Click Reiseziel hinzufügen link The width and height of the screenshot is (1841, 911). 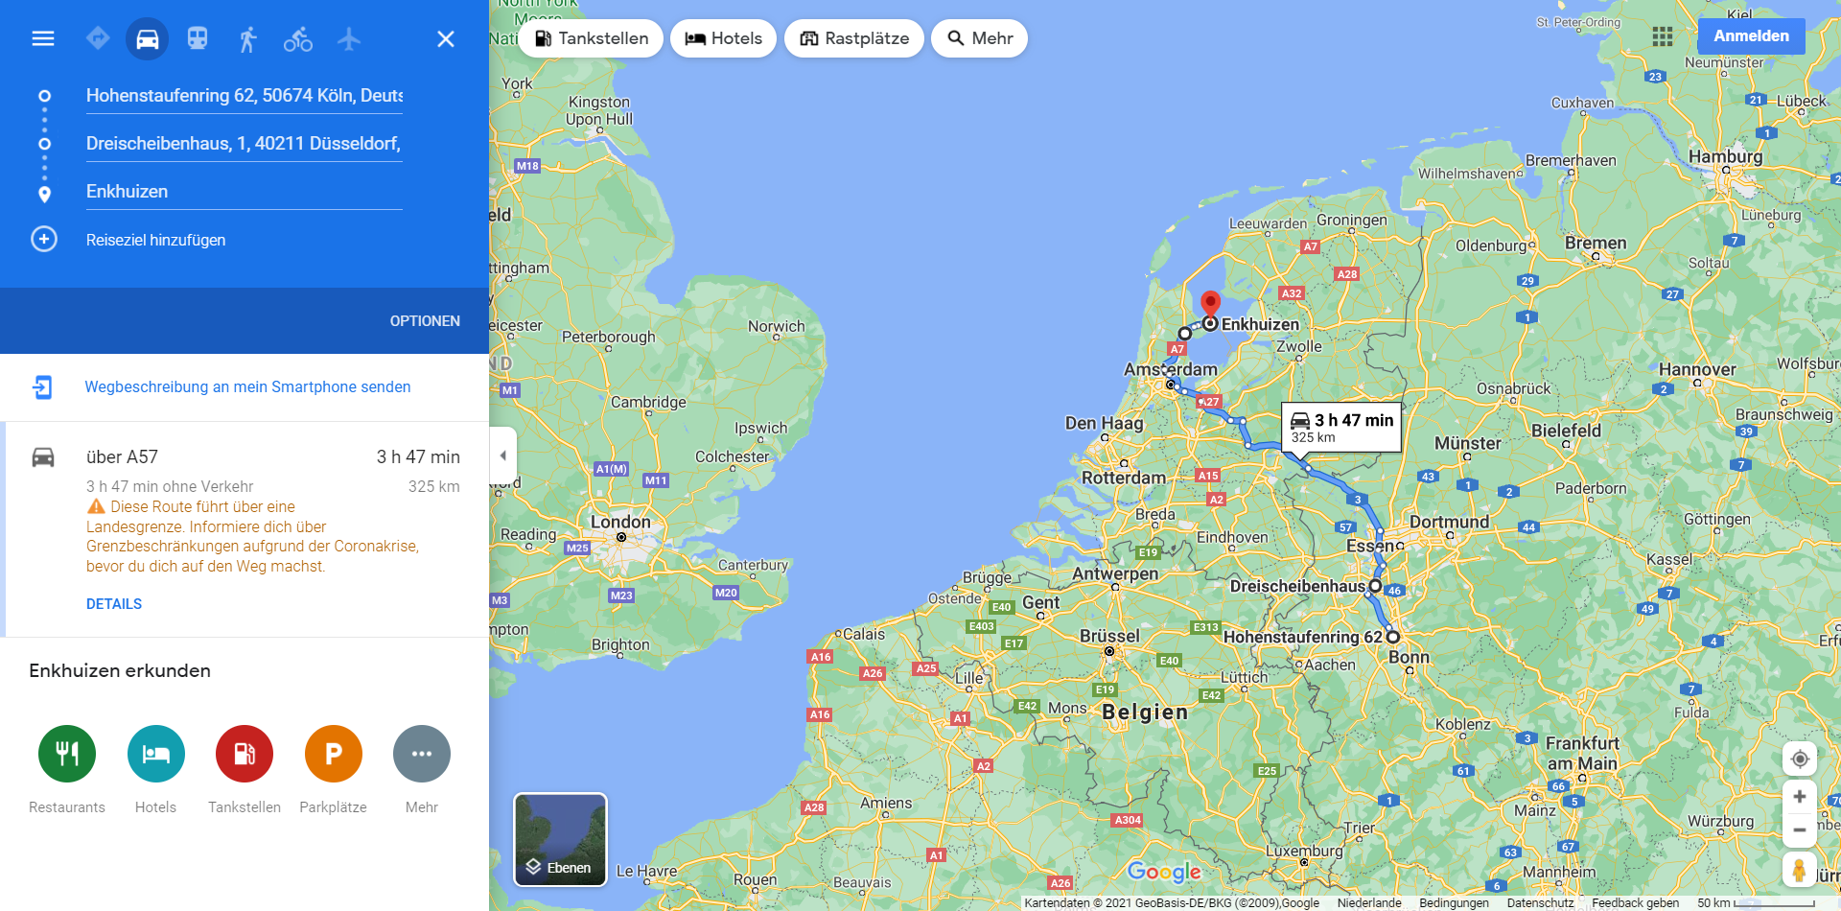(156, 240)
